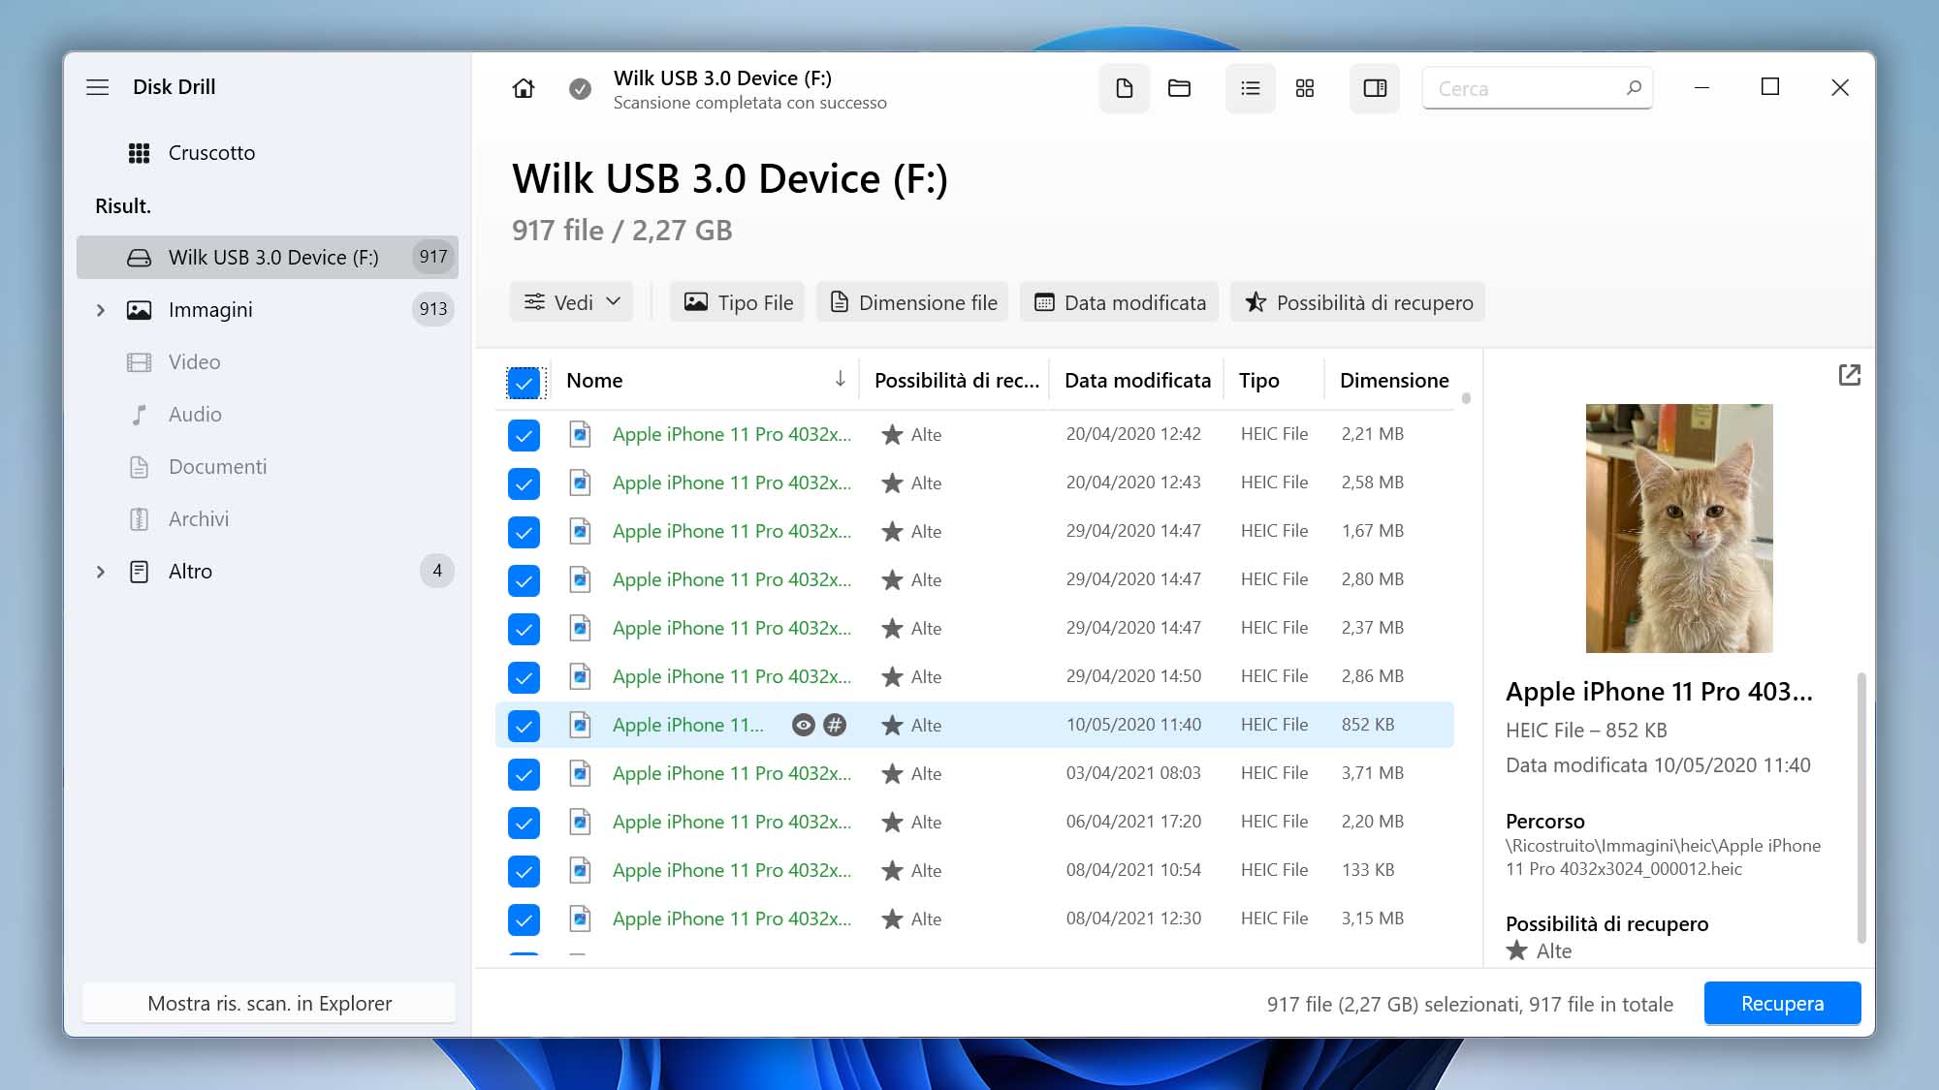Uncheck the highlighted 852 KB file checkbox
Image resolution: width=1939 pixels, height=1090 pixels.
point(524,726)
